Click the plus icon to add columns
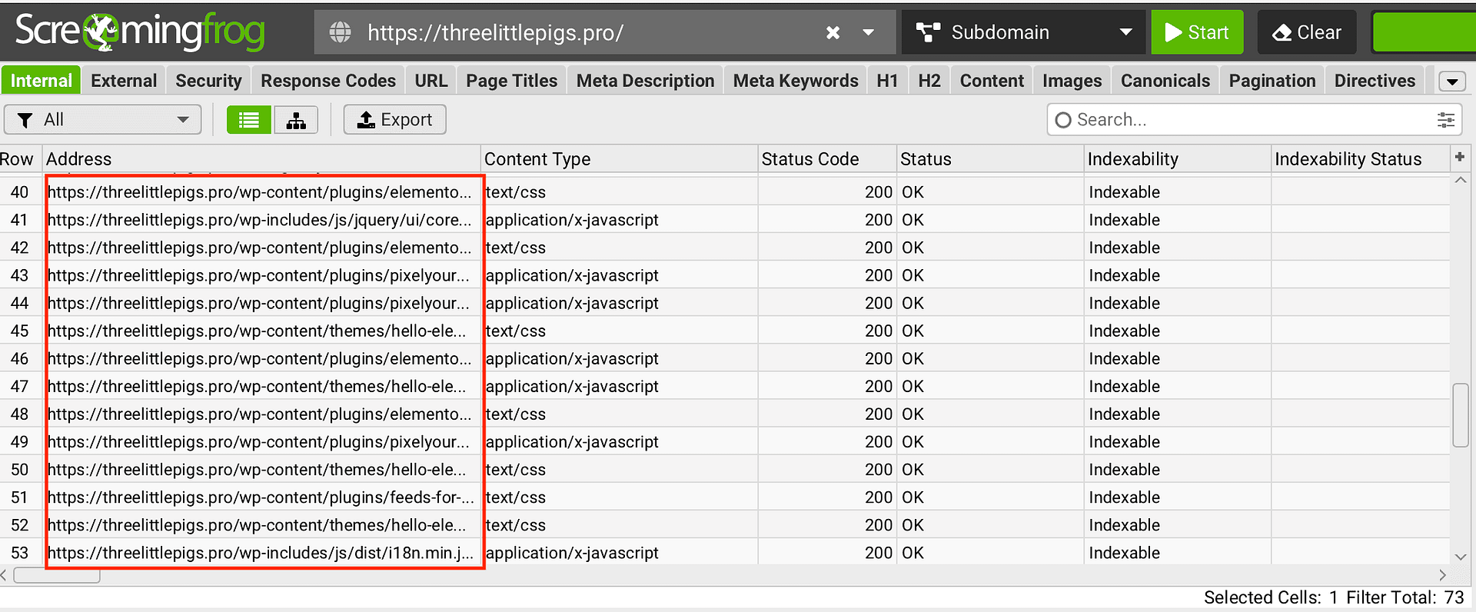 click(1459, 158)
